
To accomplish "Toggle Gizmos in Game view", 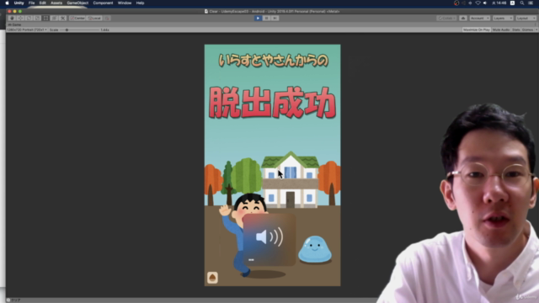I will tap(527, 30).
